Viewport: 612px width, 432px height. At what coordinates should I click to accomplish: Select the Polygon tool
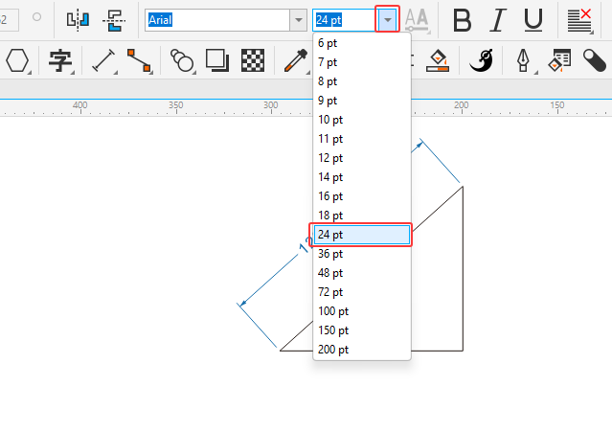coord(17,60)
